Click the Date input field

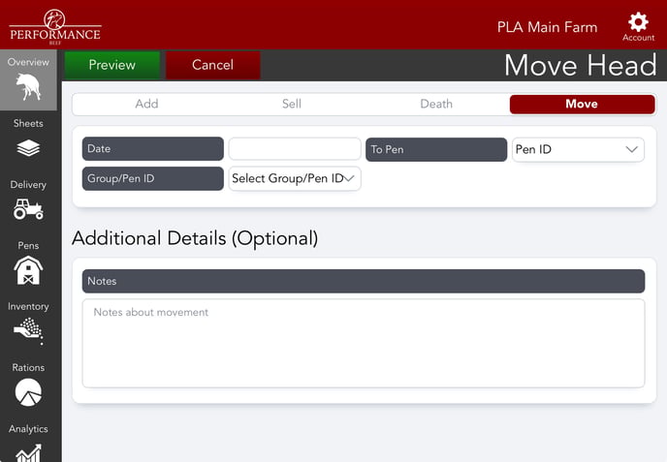coord(295,149)
